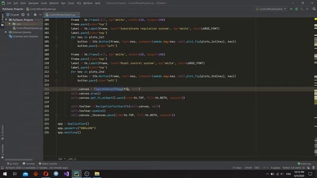
Task: Open the Event Log
Action: (304, 164)
